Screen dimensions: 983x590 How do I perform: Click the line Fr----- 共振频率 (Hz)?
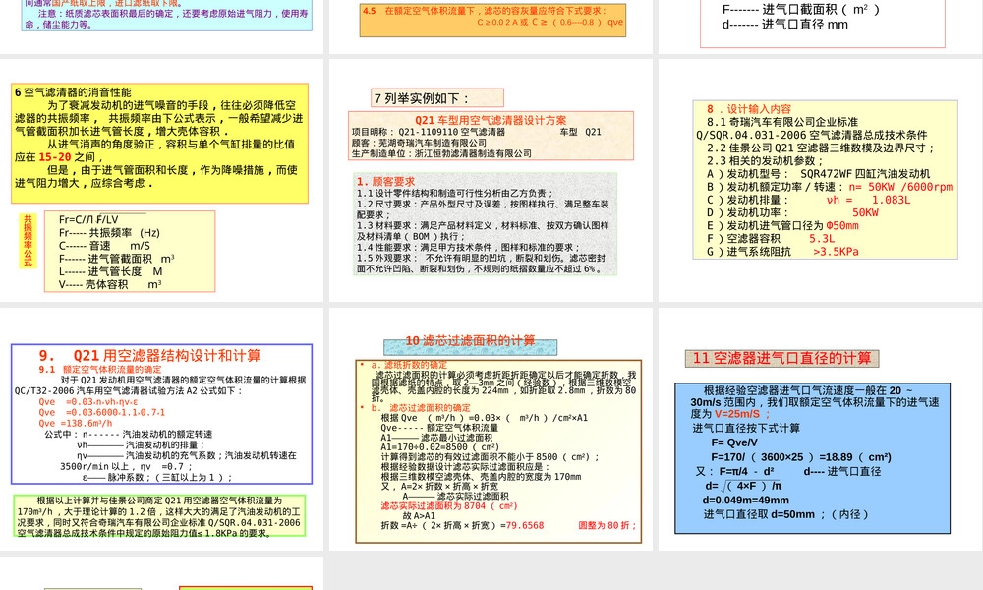tap(109, 233)
